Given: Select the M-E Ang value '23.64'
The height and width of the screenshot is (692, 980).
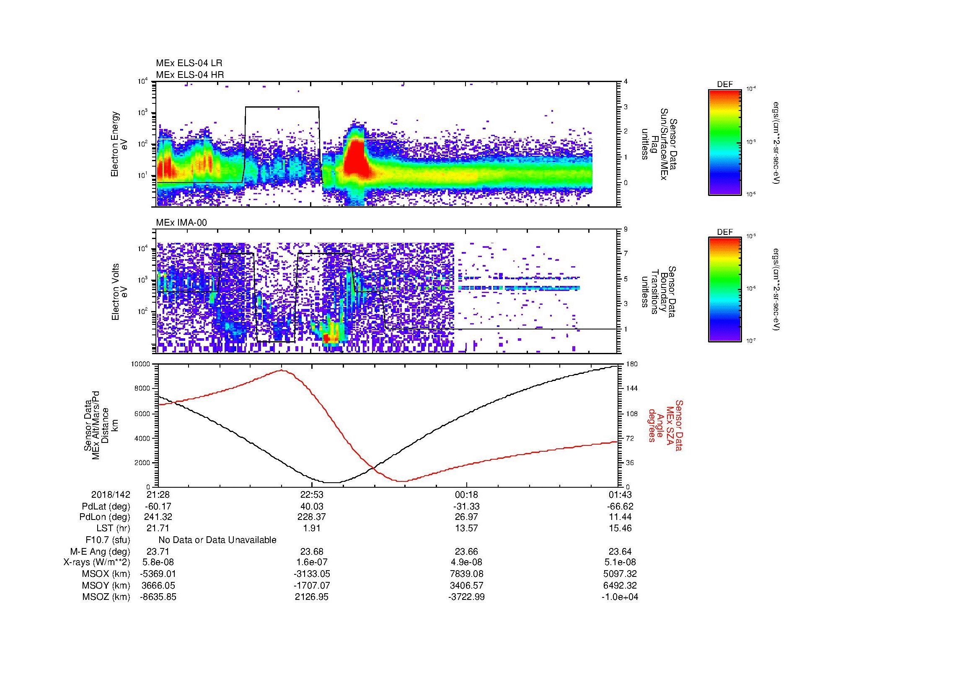Looking at the screenshot, I should [x=620, y=551].
